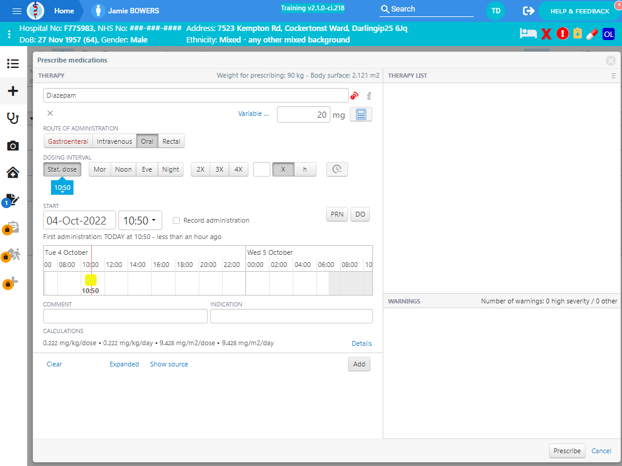Viewport: 622px width, 466px height.
Task: Toggle the X times-per-day unit
Action: coord(283,169)
